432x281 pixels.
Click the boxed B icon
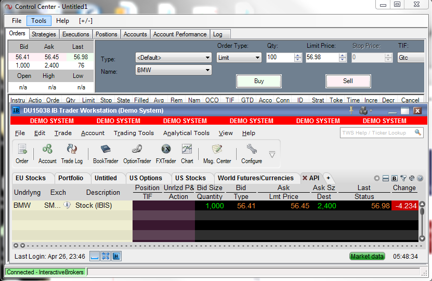394,178
